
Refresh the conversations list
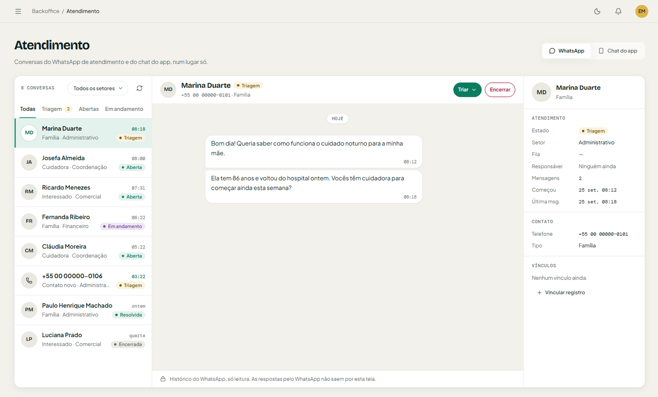139,88
